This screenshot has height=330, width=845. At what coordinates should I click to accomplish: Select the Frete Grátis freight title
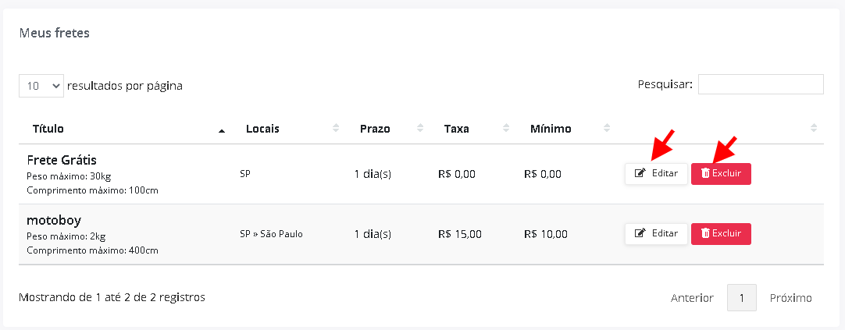(x=62, y=160)
